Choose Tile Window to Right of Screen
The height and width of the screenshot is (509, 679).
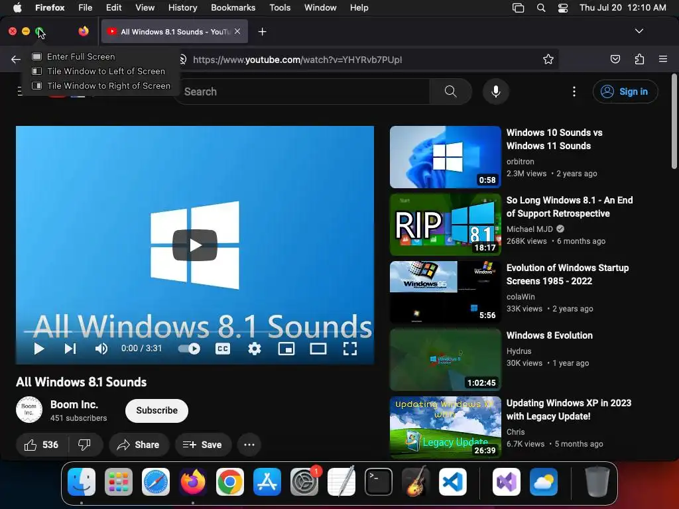pos(101,85)
